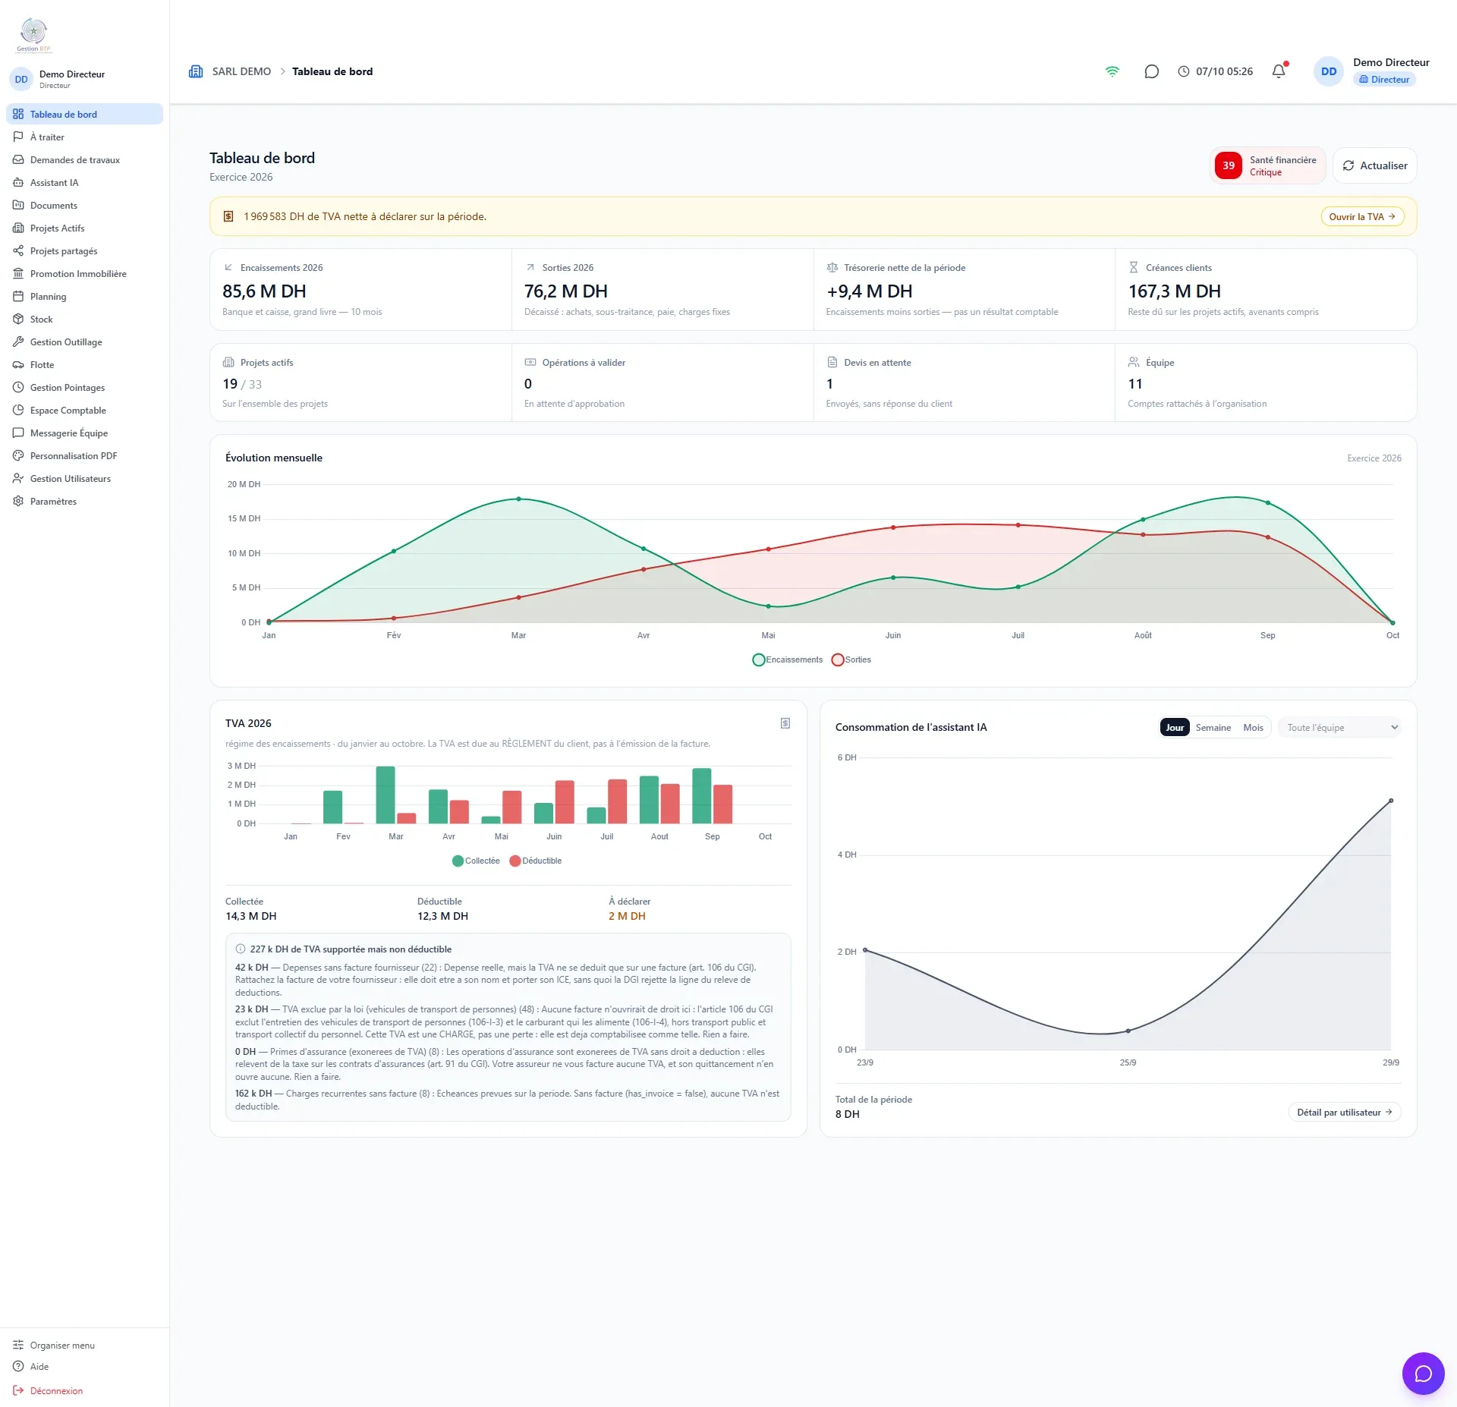The height and width of the screenshot is (1407, 1457).
Task: Click Santé financière Critique badge
Action: pyautogui.click(x=1267, y=165)
